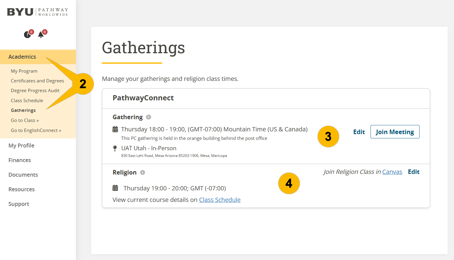Click the location pin icon
The width and height of the screenshot is (454, 260).
click(x=115, y=148)
